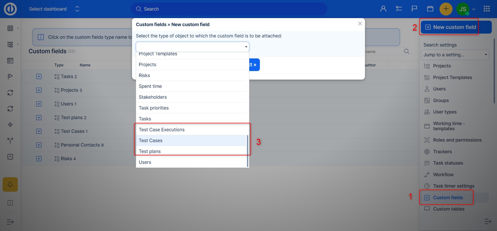Close the New custom field dialog
The width and height of the screenshot is (497, 231).
pos(360,24)
